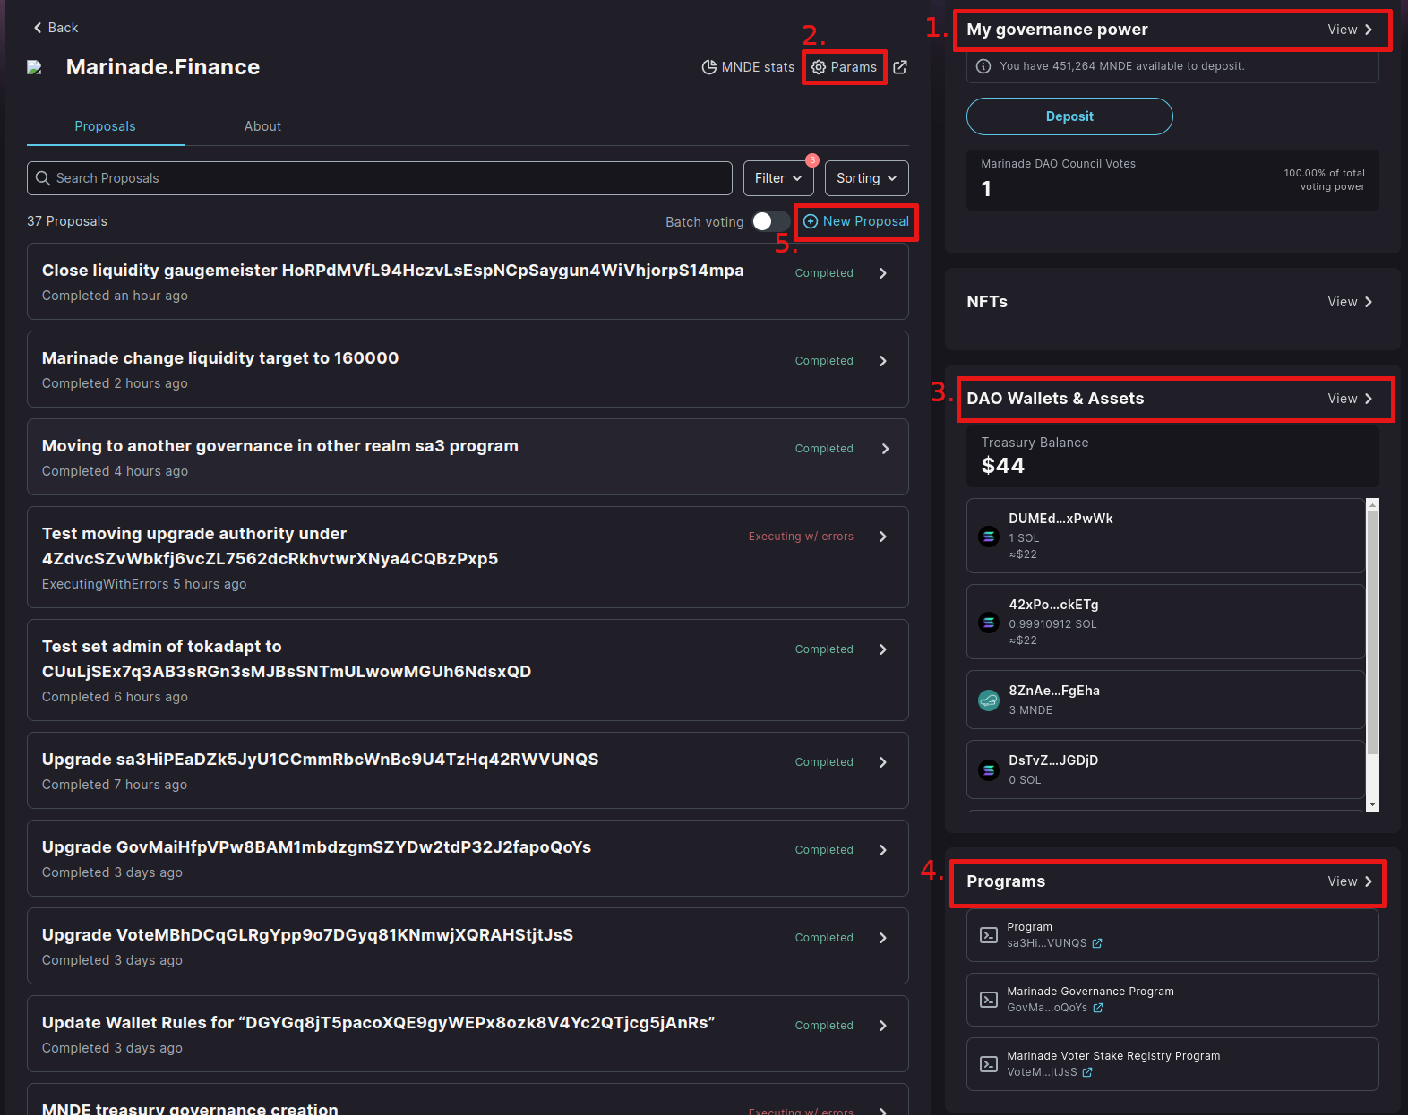Image resolution: width=1408 pixels, height=1117 pixels.
Task: Click the 37 Proposals count text
Action: click(x=67, y=221)
